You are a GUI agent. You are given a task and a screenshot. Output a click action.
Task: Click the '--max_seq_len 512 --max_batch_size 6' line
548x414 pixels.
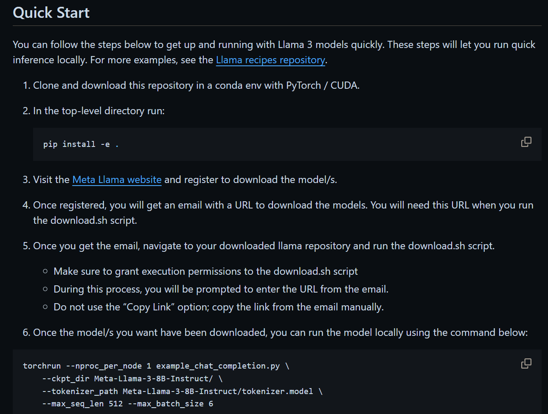[x=128, y=404]
